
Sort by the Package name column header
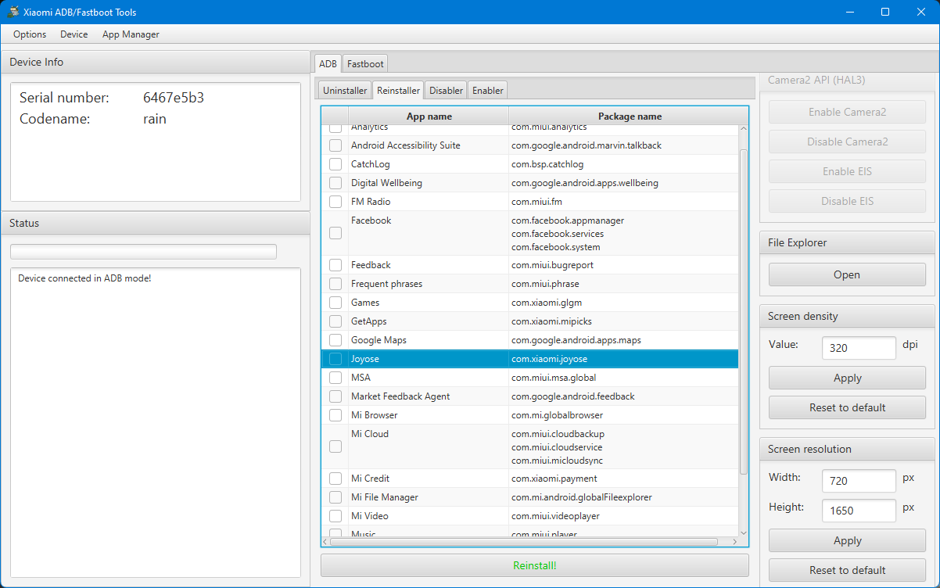(630, 117)
